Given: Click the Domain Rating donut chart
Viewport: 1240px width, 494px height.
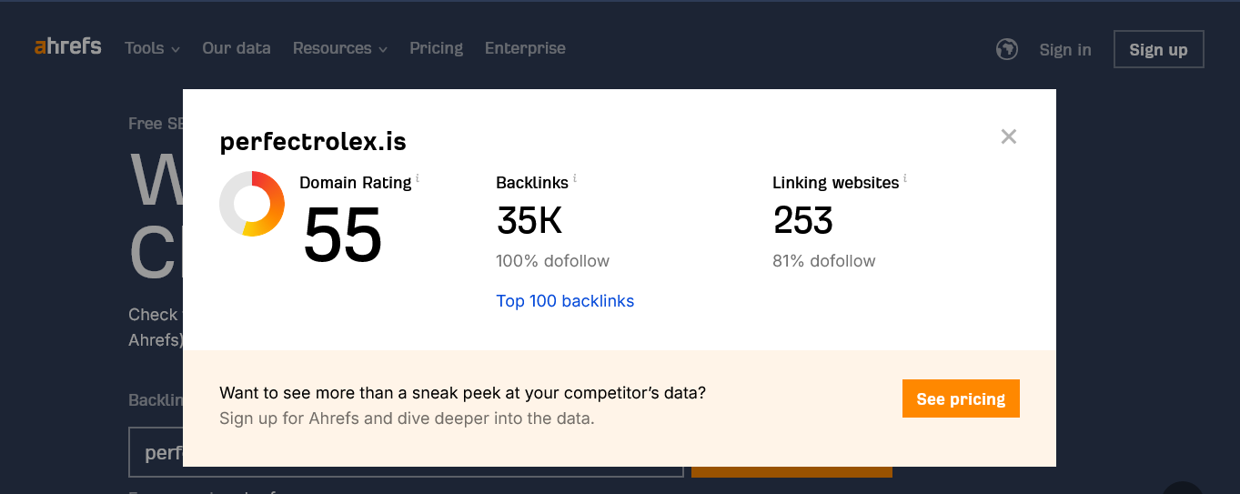Looking at the screenshot, I should click(252, 204).
